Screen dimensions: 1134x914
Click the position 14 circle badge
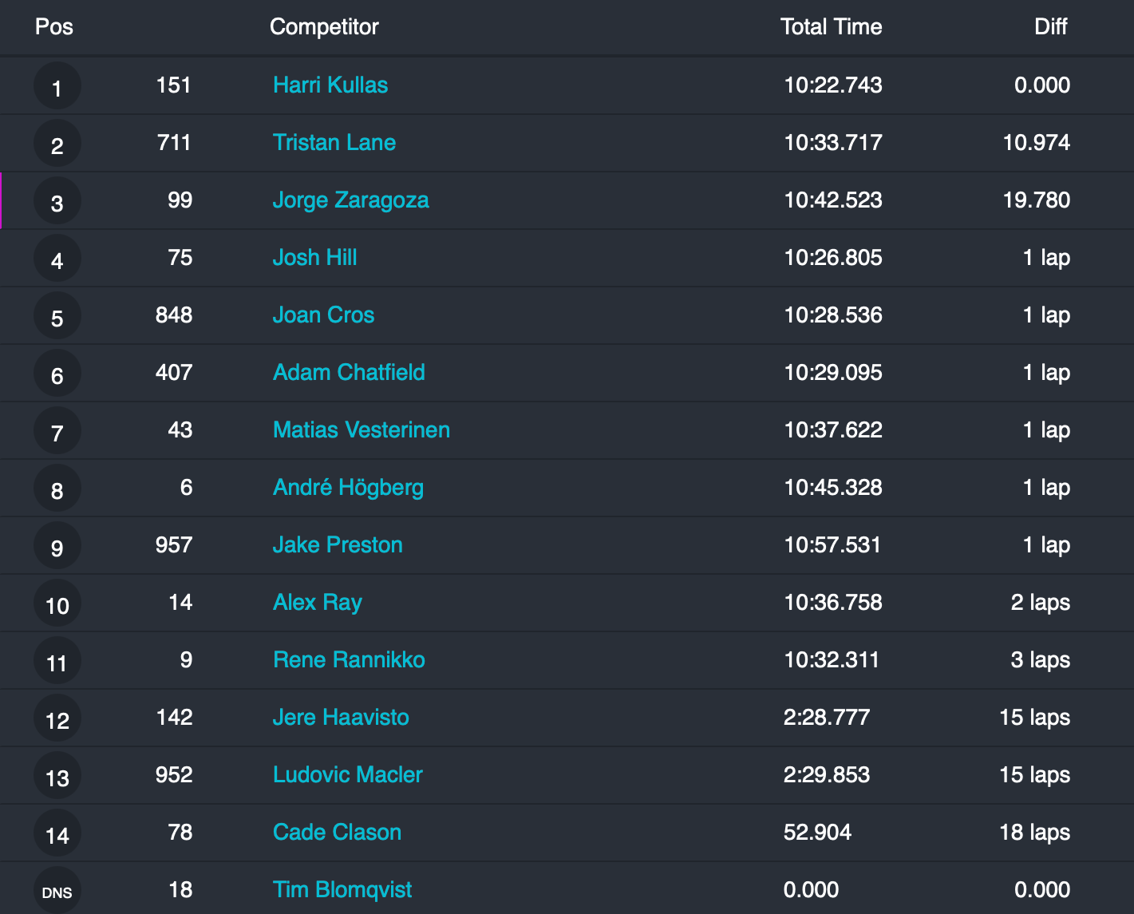(57, 833)
